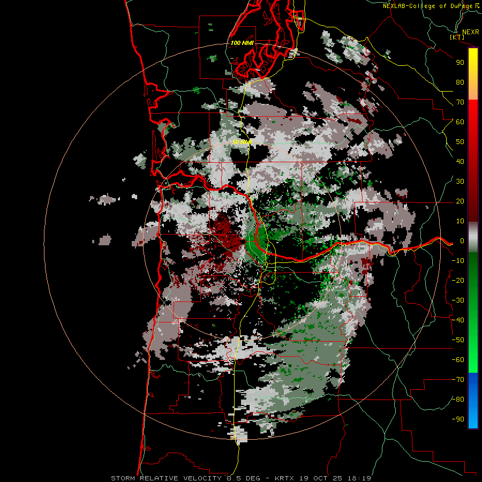Viewport: 482px width, 482px height.
Task: Click the -30 value on velocity scale
Action: click(x=458, y=300)
